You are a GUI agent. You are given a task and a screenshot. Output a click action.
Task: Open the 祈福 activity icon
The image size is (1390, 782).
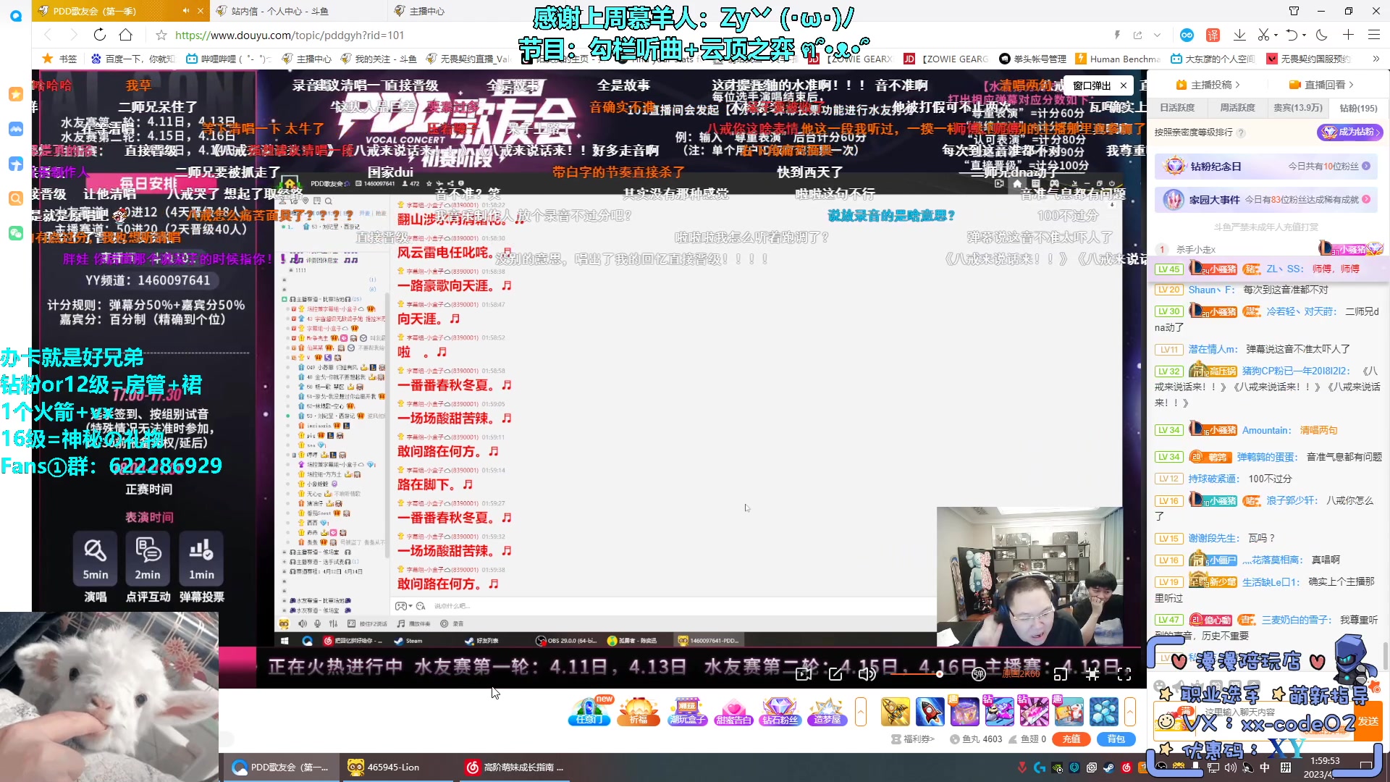639,710
